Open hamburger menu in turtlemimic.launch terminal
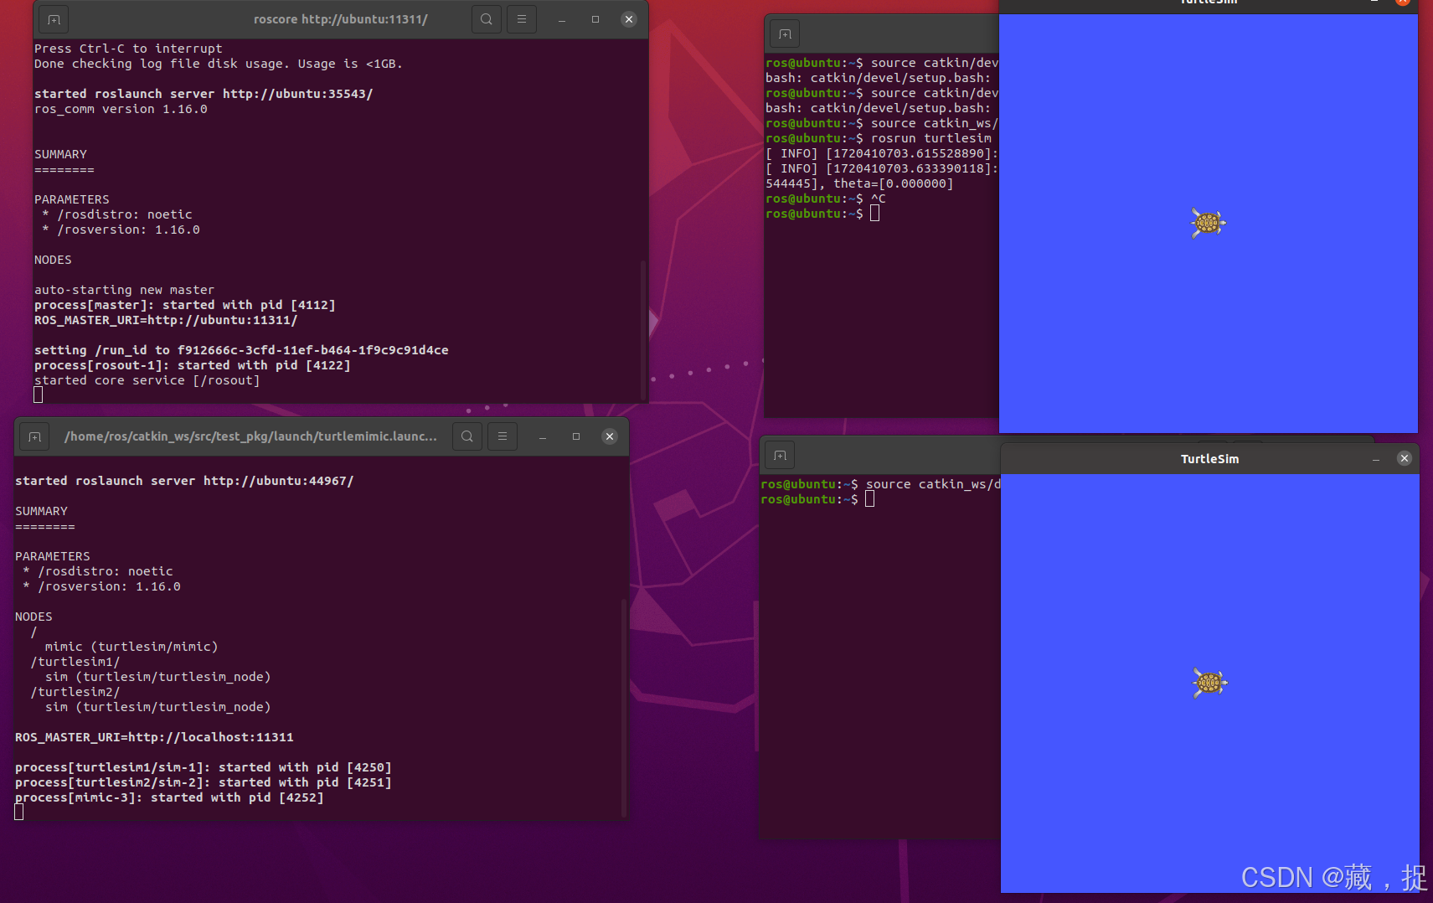This screenshot has height=903, width=1433. click(503, 436)
